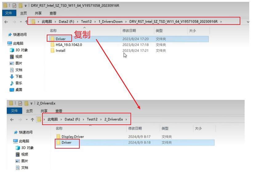The height and width of the screenshot is (182, 268).
Task: Click the up arrow in the 2_DriversEx window
Action: (32, 119)
